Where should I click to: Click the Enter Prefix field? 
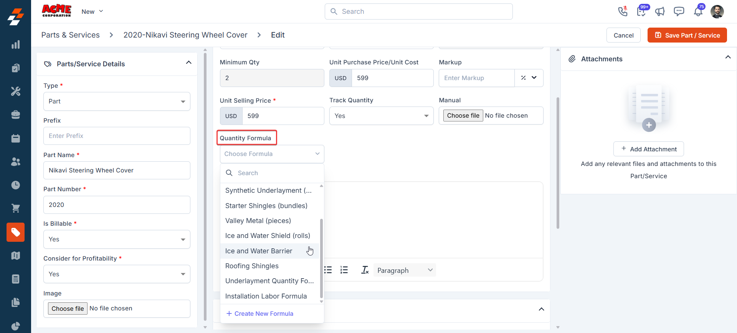117,136
